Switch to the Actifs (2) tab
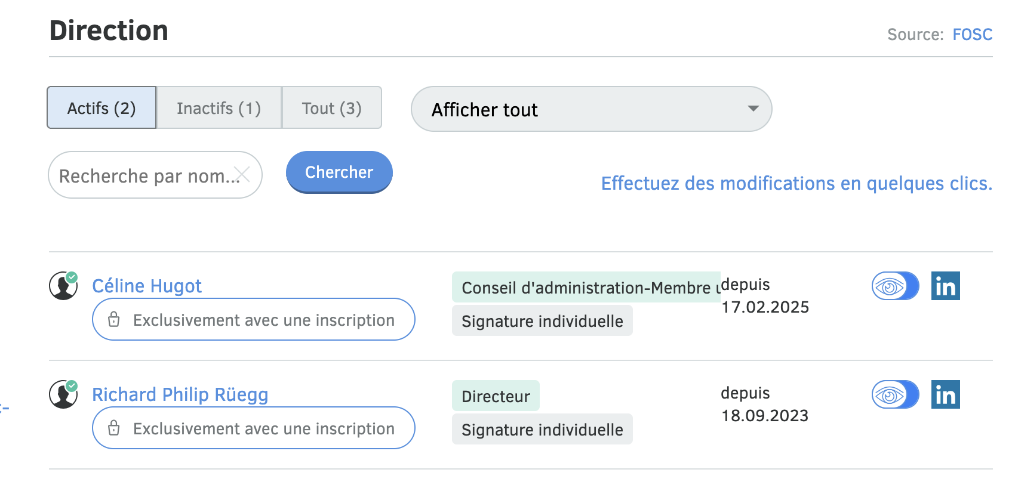1015x494 pixels. click(x=101, y=108)
